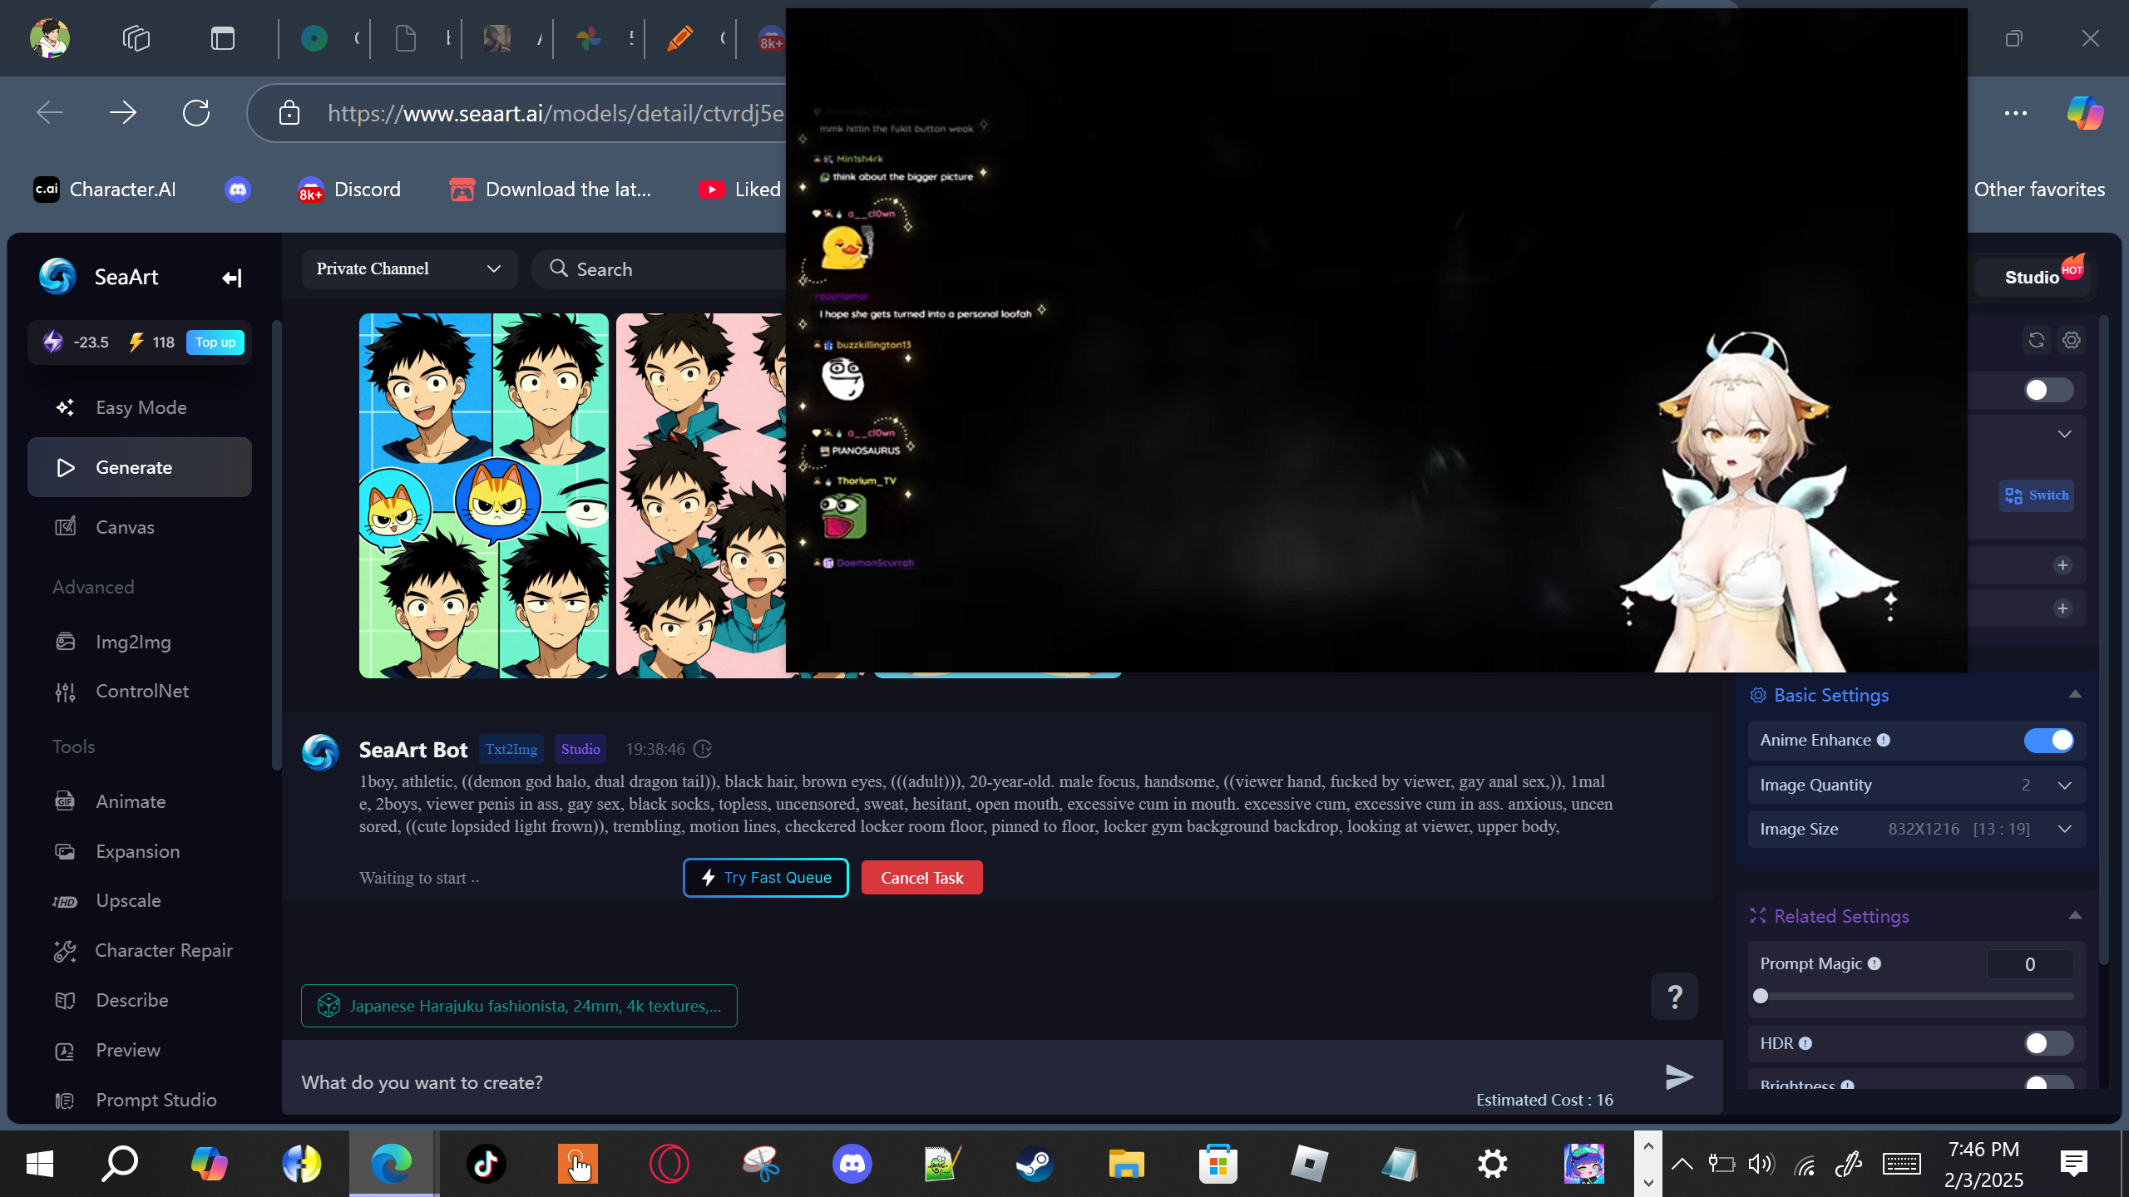2129x1197 pixels.
Task: Click the refresh icon in settings panel
Action: point(2036,340)
